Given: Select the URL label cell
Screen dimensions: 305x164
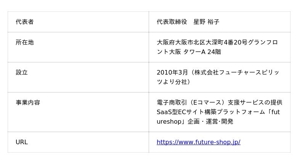Looking at the screenshot, I should click(22, 142).
